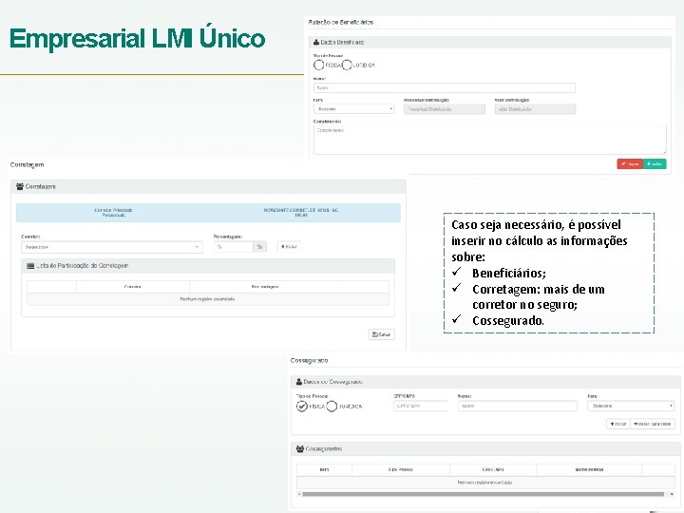Click the group icon in Cossegurados header
Viewport: 684px width, 513px height.
tap(299, 448)
